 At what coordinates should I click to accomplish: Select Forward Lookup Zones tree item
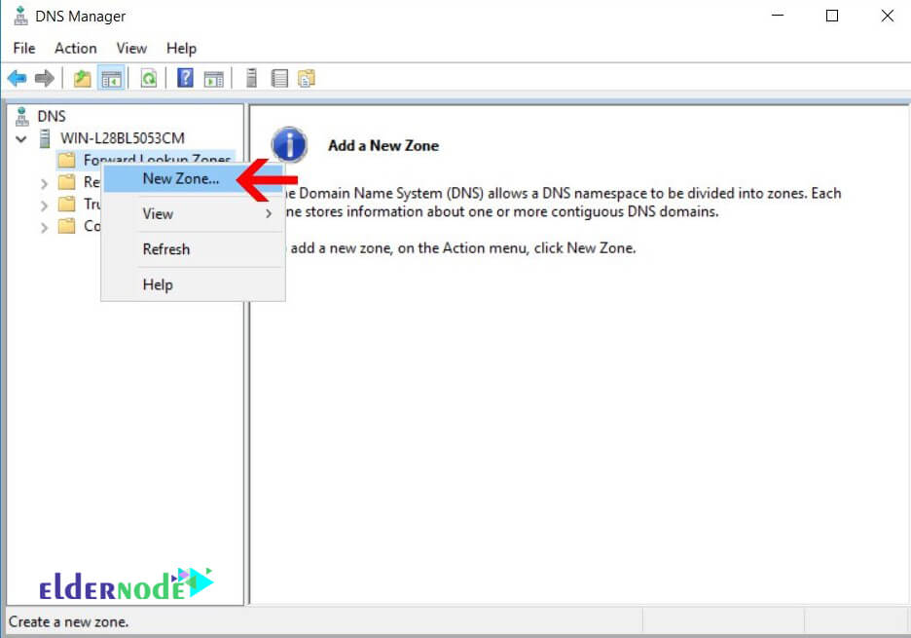point(158,158)
